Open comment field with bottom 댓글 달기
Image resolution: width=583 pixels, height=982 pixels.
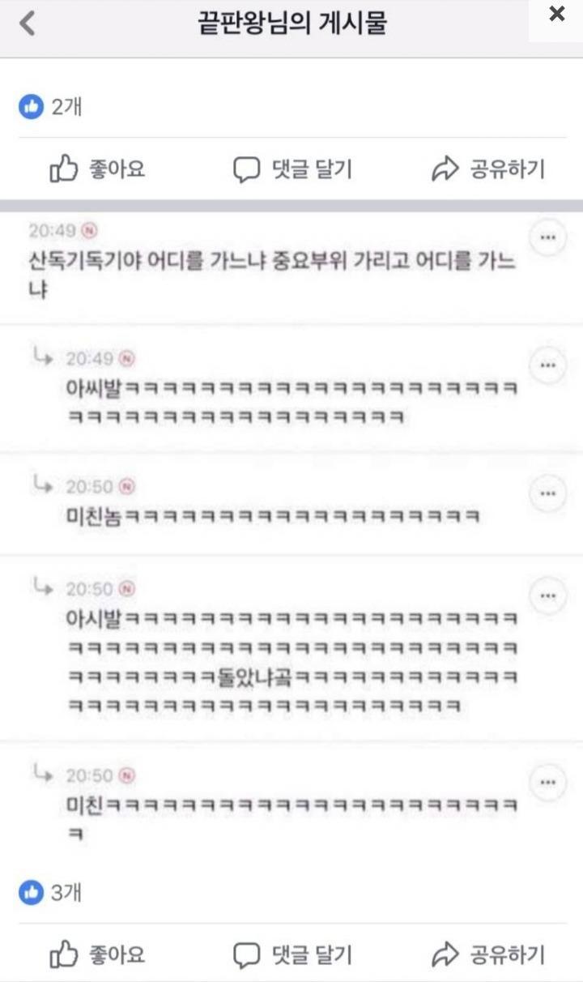(292, 955)
